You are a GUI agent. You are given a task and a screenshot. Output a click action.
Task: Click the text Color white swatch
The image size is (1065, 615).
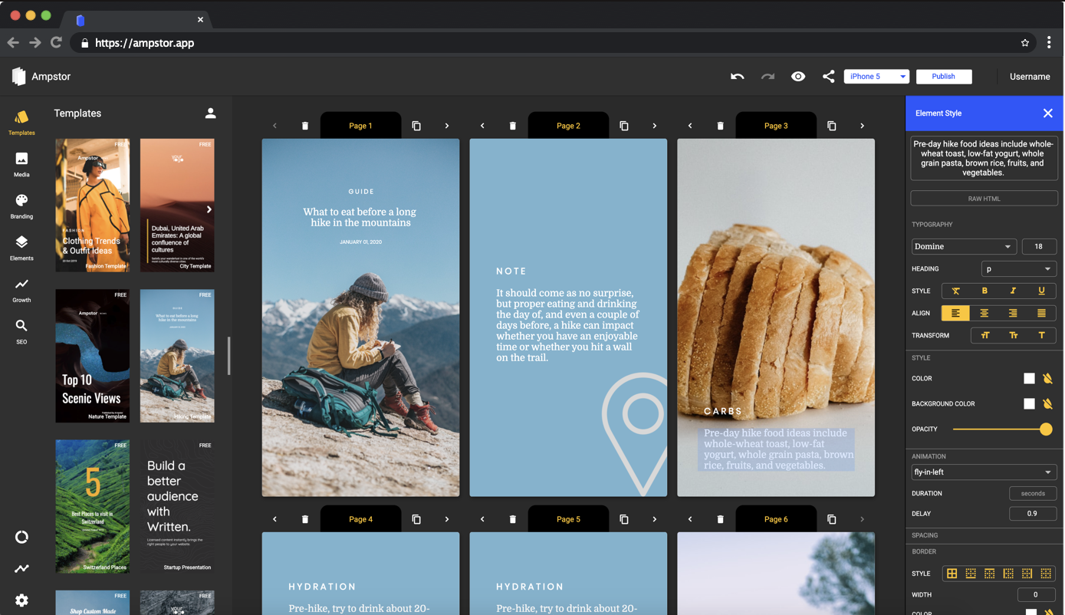1029,378
